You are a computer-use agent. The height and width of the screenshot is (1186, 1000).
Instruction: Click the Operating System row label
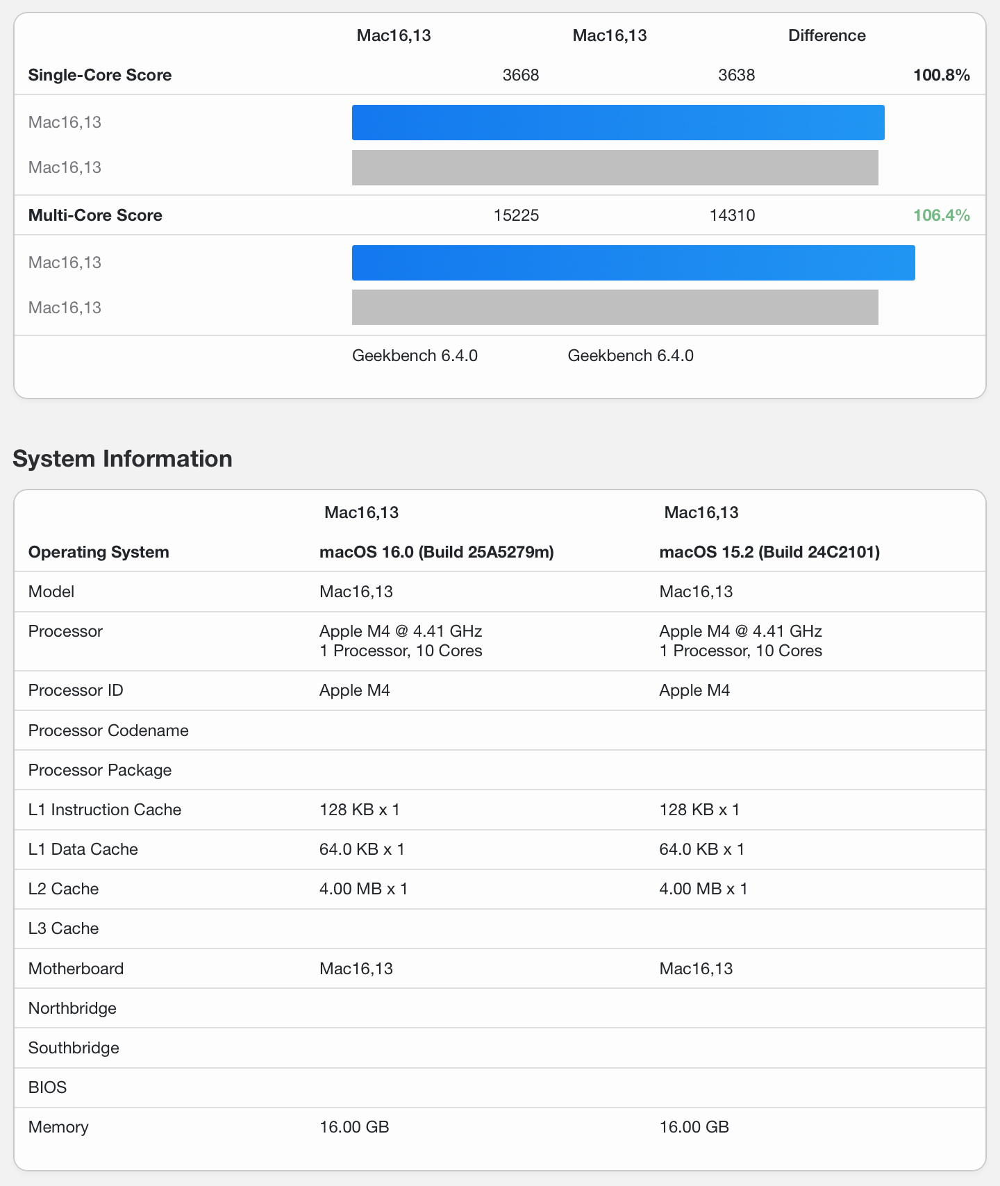(99, 552)
